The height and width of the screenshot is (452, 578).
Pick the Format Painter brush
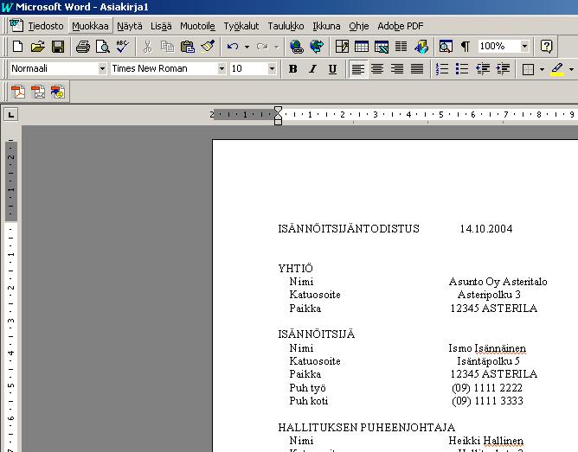pos(208,47)
